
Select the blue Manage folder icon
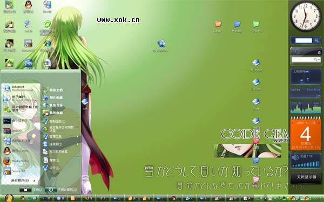coord(237,24)
